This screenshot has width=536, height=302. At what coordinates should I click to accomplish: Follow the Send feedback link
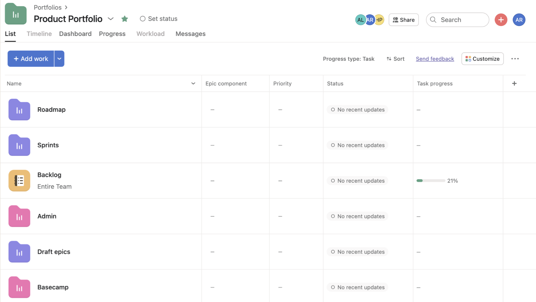[x=435, y=59]
